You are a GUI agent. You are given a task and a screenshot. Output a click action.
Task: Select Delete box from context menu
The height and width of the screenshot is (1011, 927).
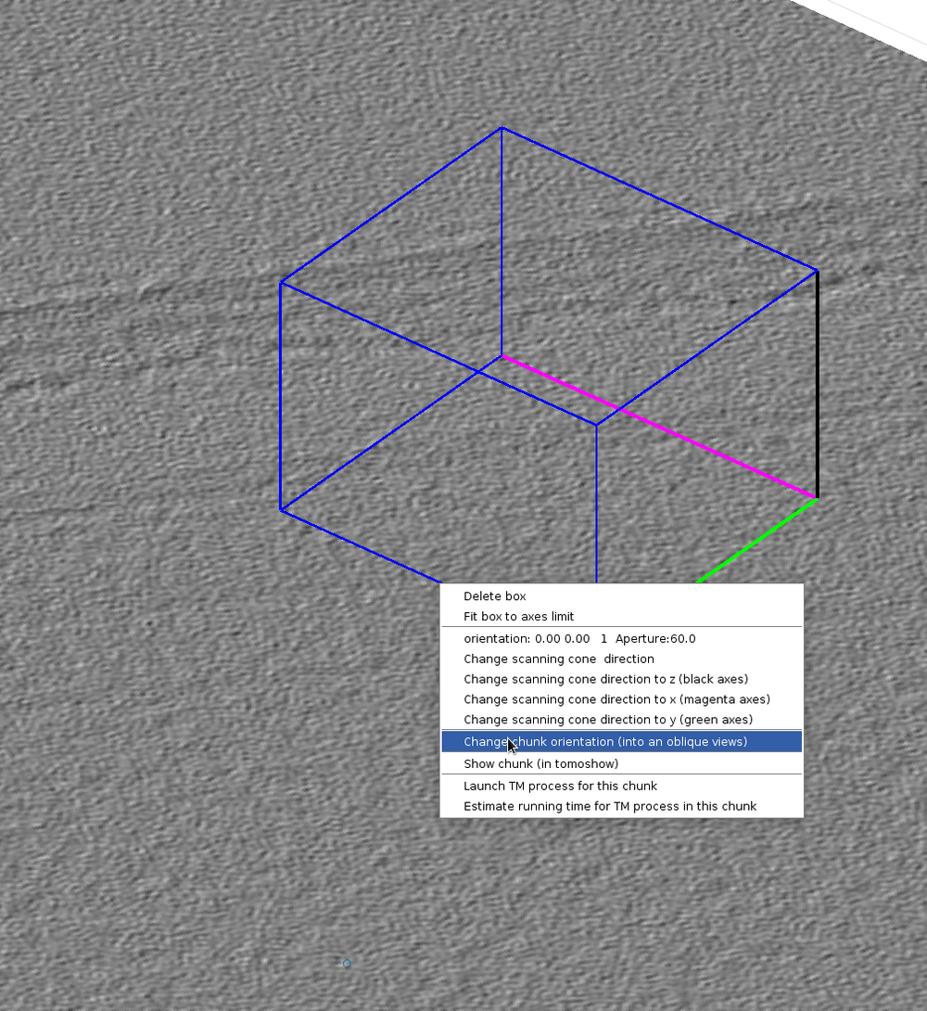click(x=494, y=596)
